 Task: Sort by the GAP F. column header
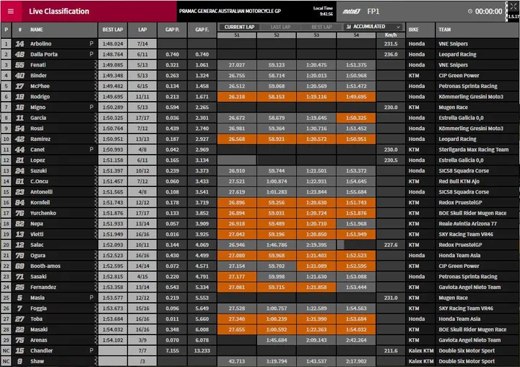point(202,30)
